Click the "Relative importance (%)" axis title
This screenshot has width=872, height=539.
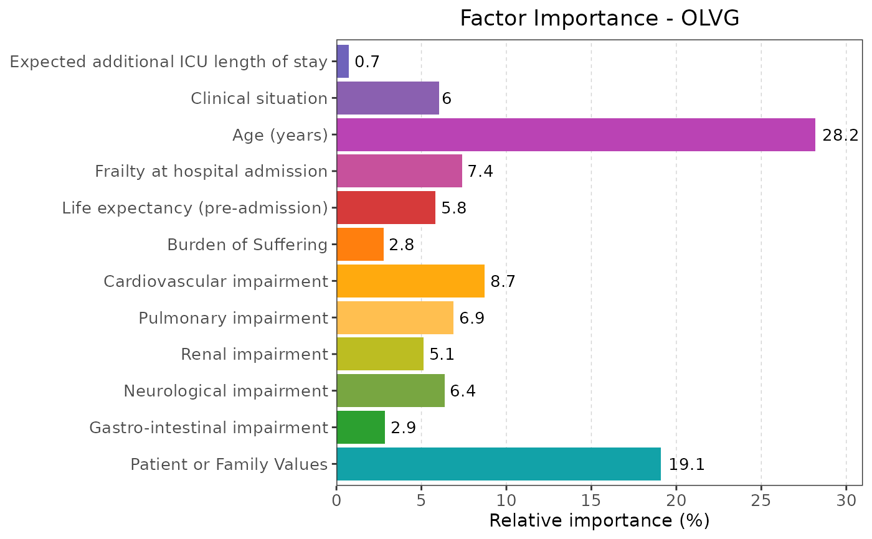[599, 520]
